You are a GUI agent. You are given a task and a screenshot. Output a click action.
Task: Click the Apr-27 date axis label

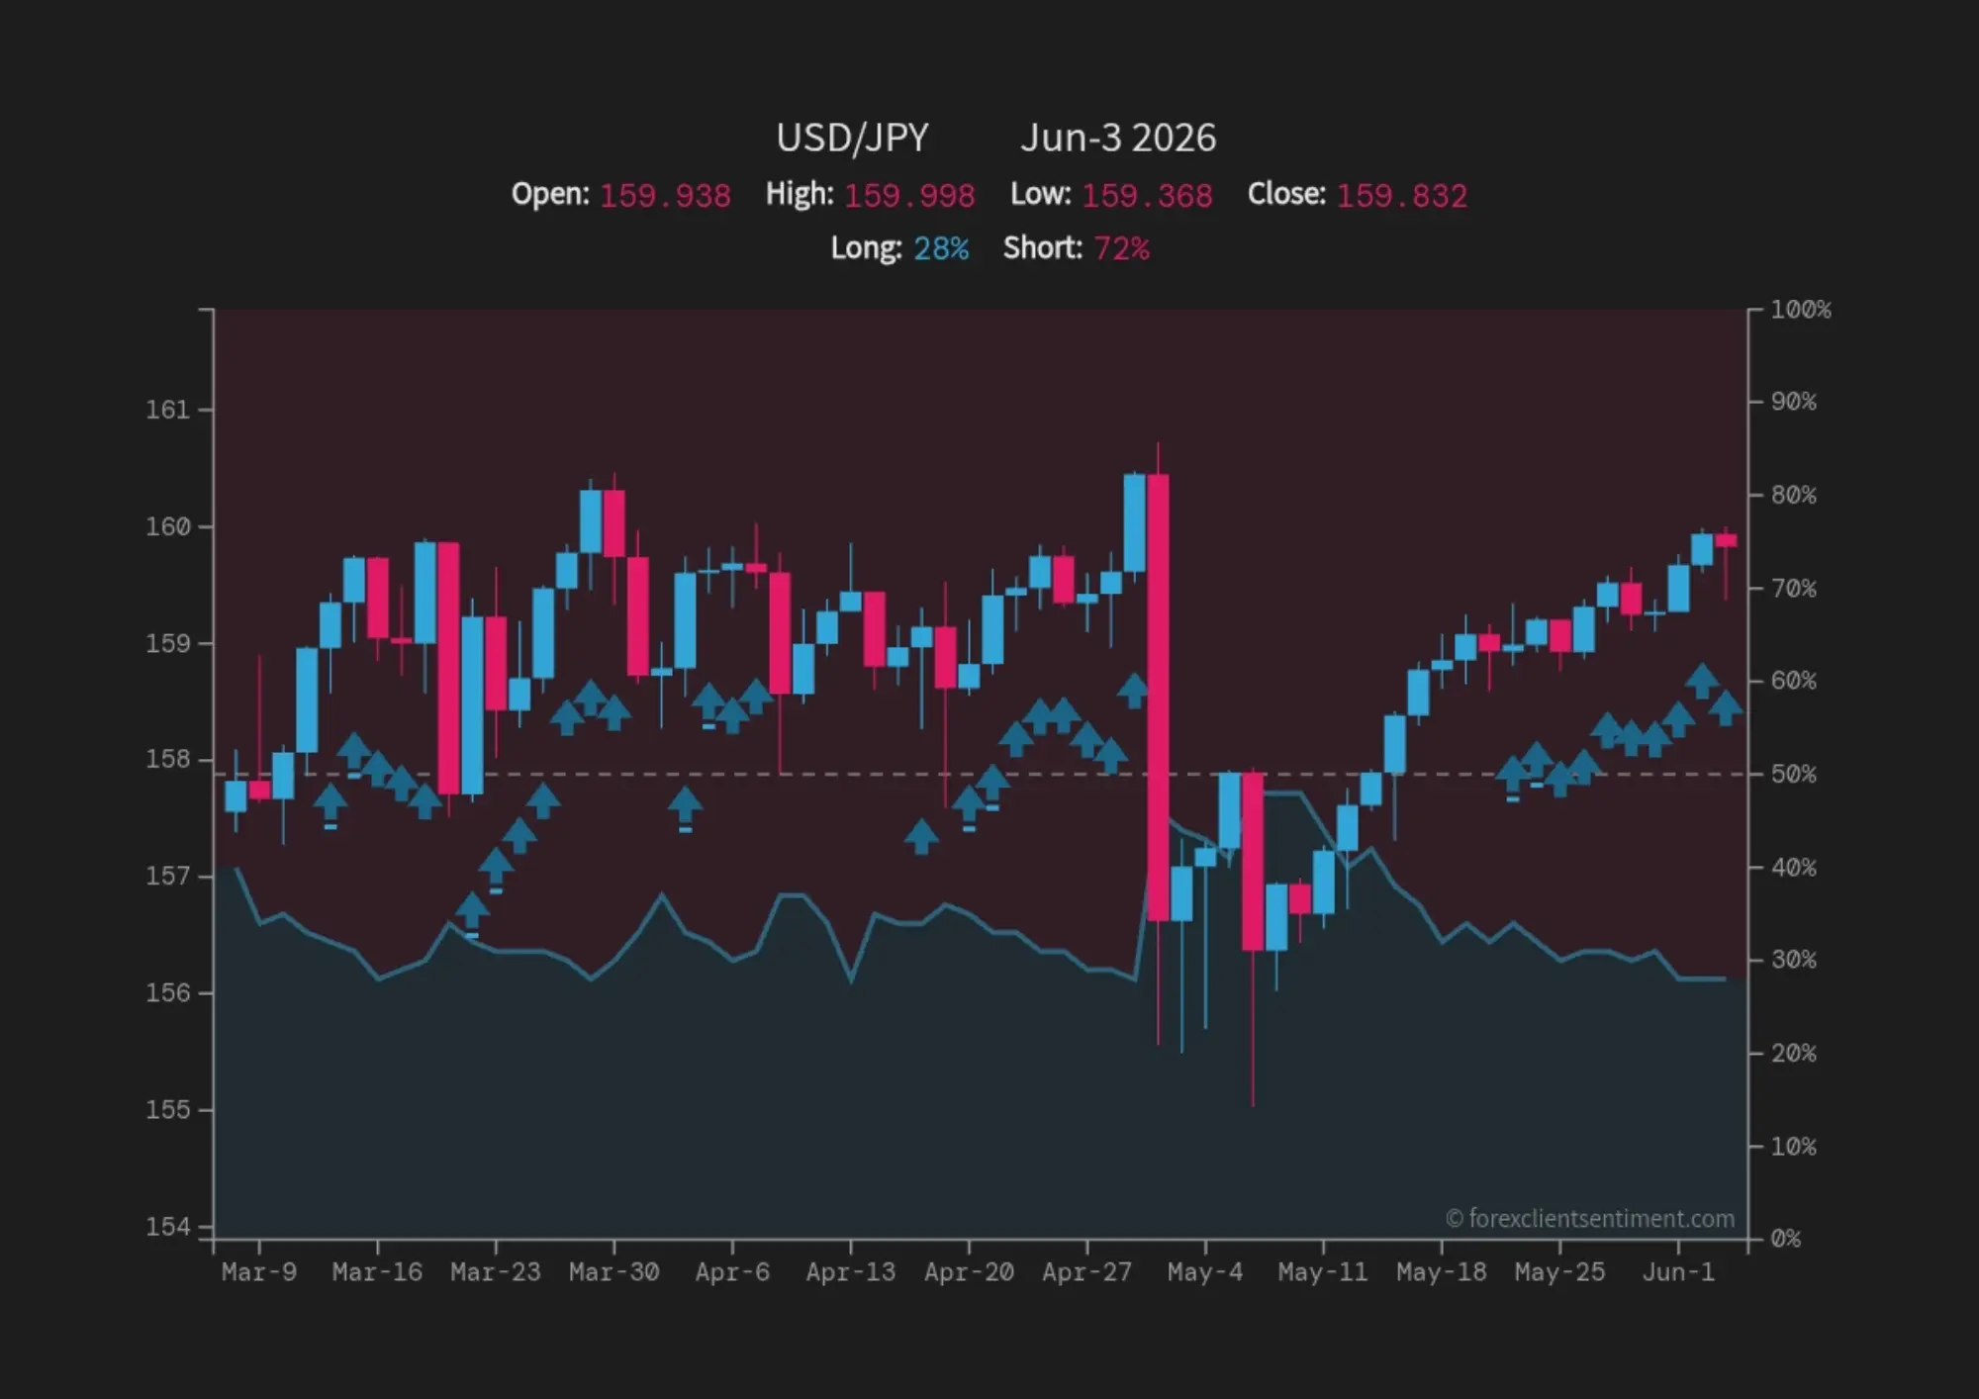click(x=1086, y=1272)
